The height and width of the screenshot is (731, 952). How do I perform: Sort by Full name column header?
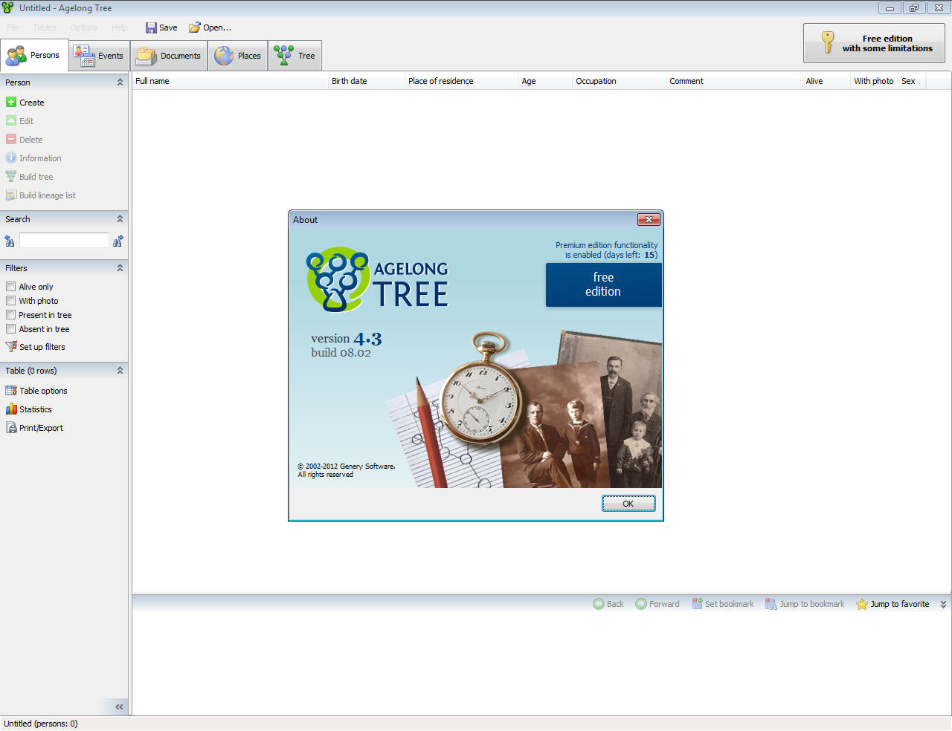(x=231, y=81)
